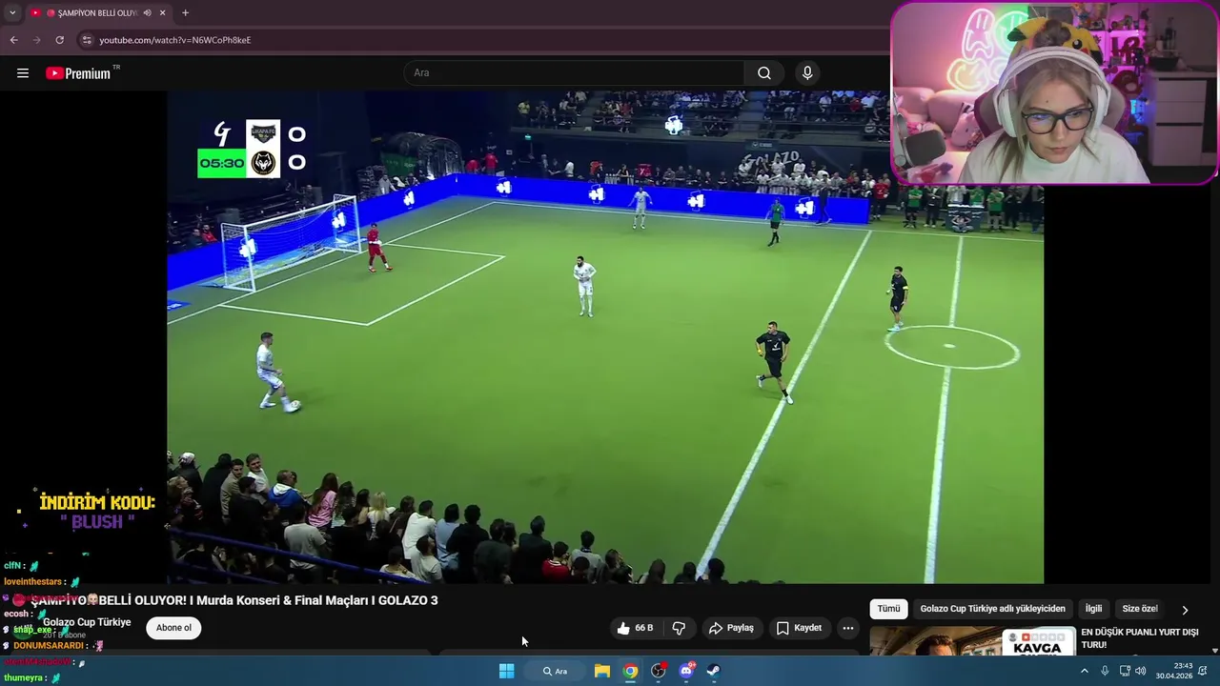Open File Explorer from taskbar

(602, 671)
